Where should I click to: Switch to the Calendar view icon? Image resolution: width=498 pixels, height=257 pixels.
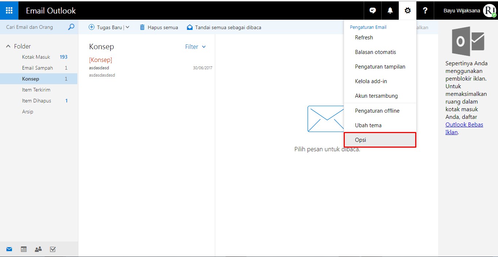(23, 249)
